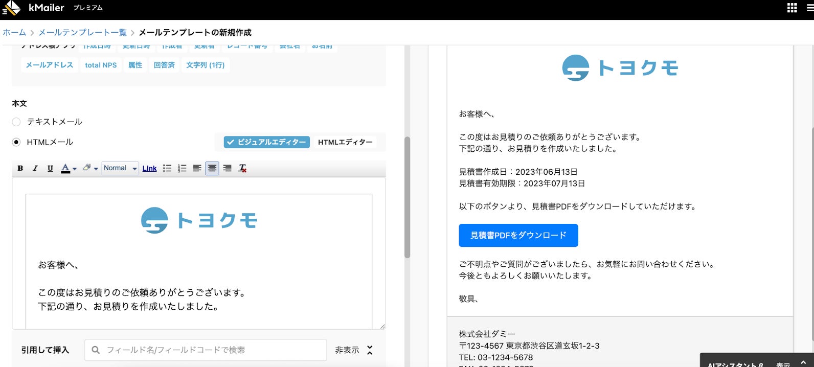Open the AIアシスタント panel
The width and height of the screenshot is (814, 367).
735,364
